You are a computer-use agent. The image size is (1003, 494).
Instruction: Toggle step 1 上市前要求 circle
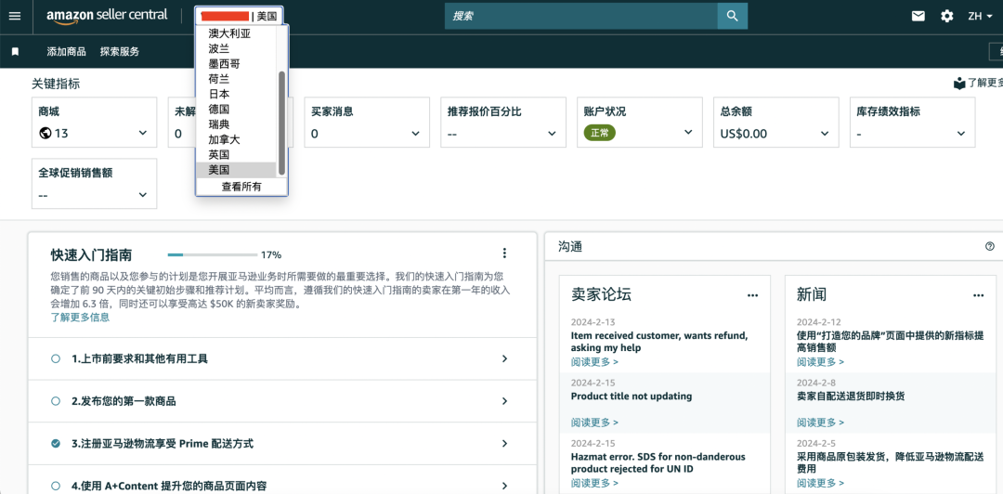tap(56, 359)
